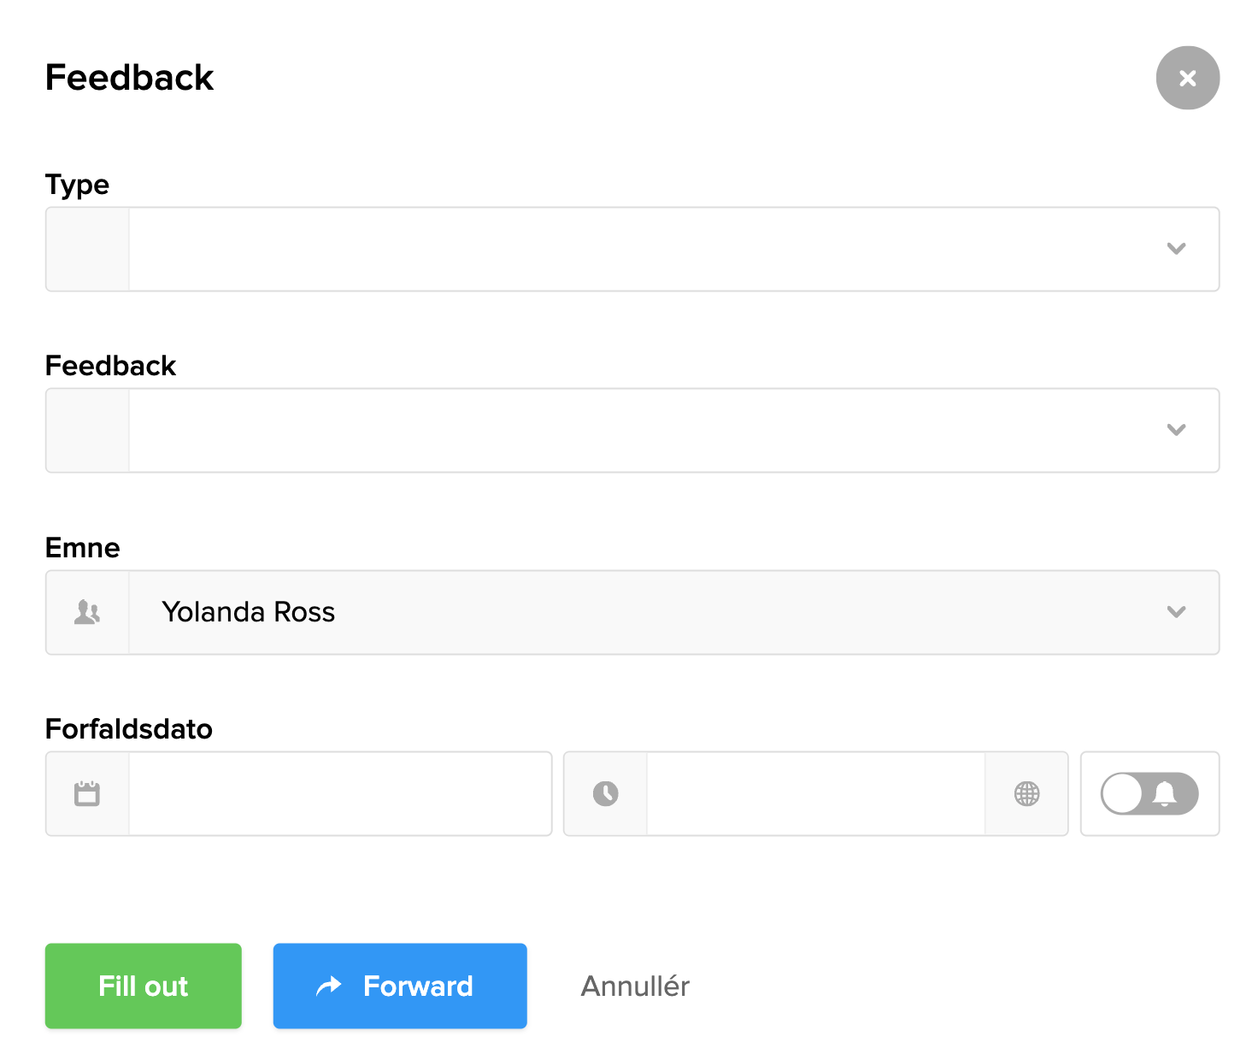Click the Fill out button

144,986
